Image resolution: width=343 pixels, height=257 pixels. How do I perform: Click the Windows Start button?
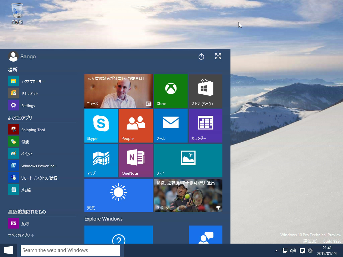(x=8, y=250)
